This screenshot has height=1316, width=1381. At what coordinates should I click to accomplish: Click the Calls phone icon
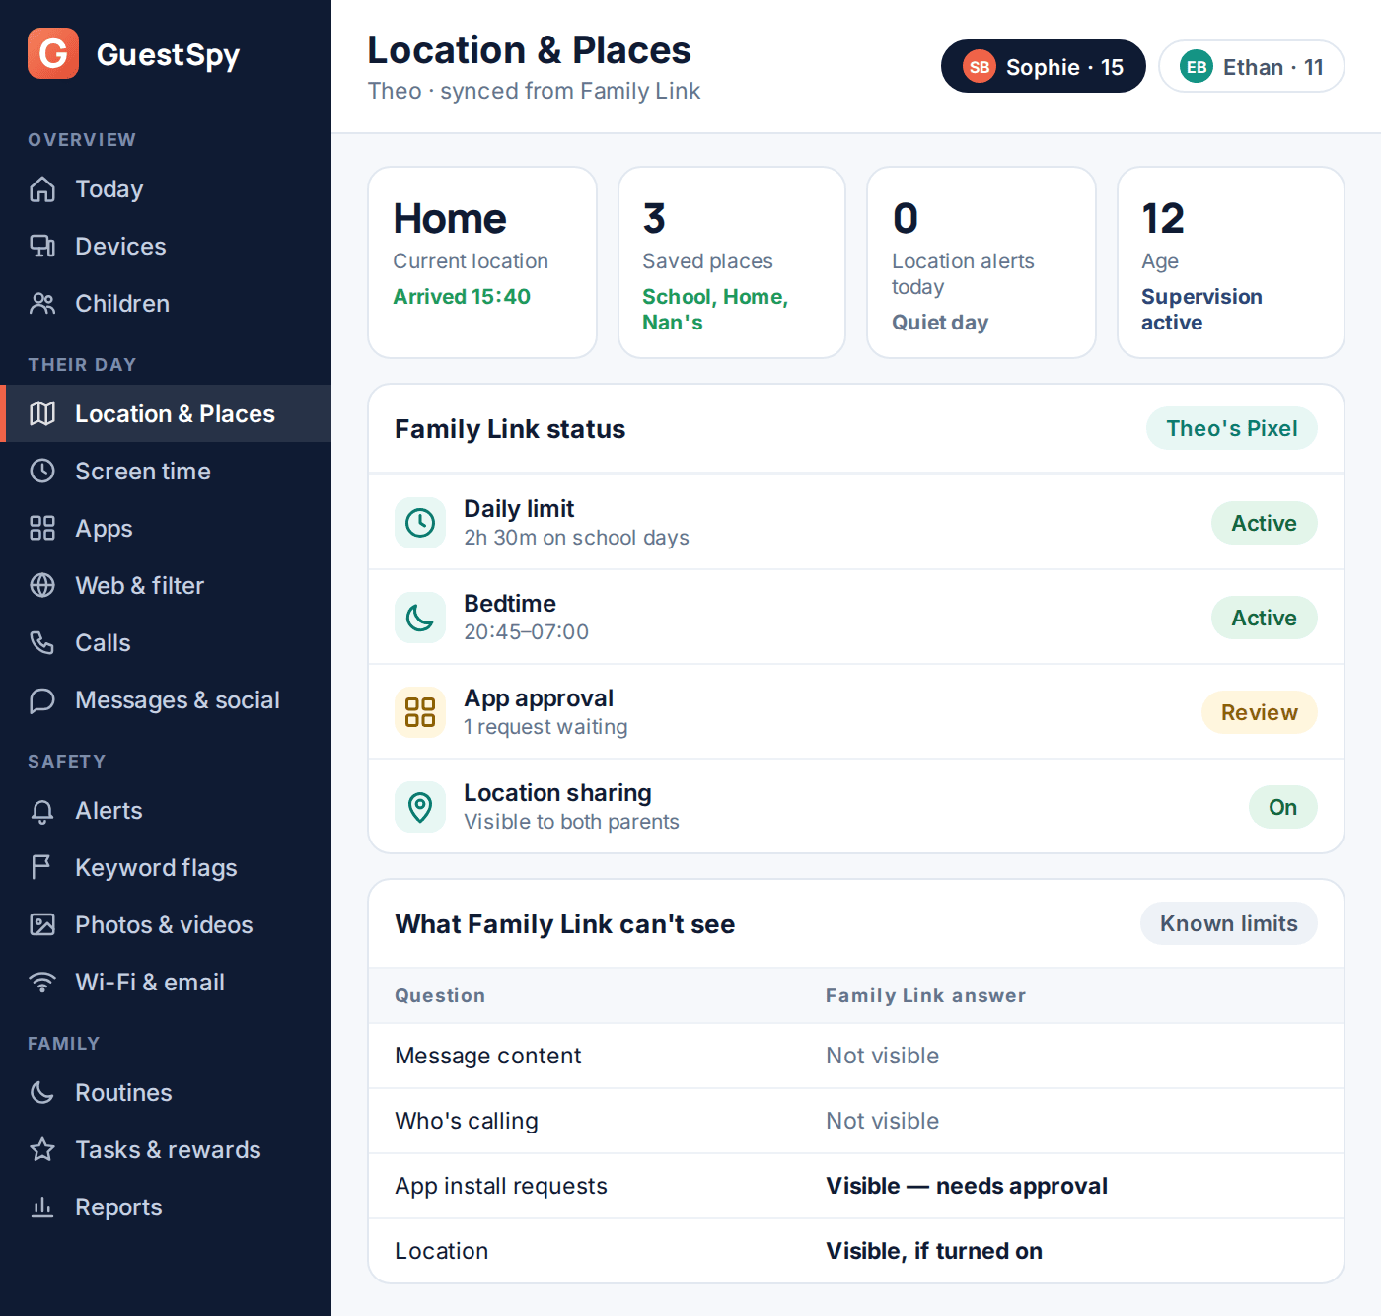pyautogui.click(x=42, y=642)
